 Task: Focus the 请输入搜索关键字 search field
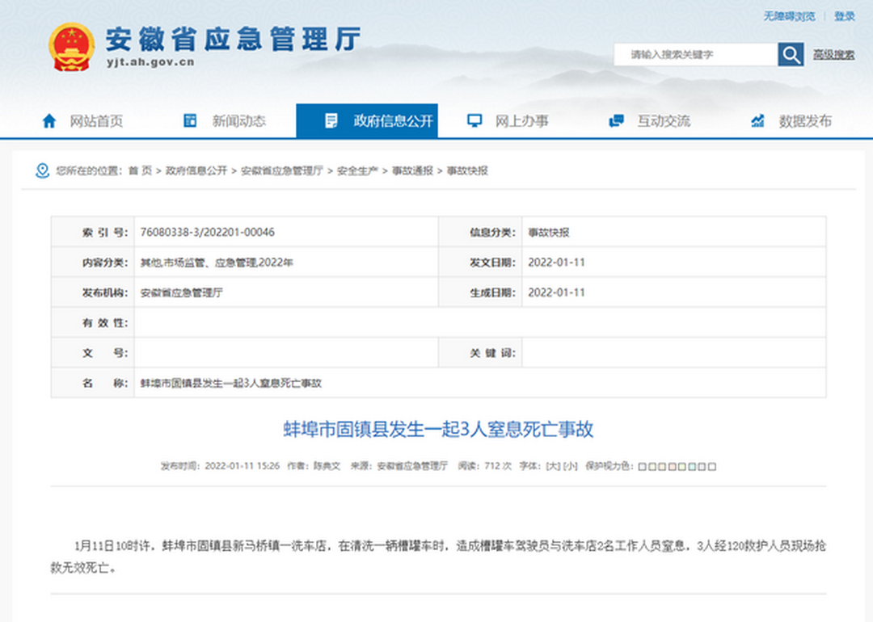pyautogui.click(x=696, y=54)
